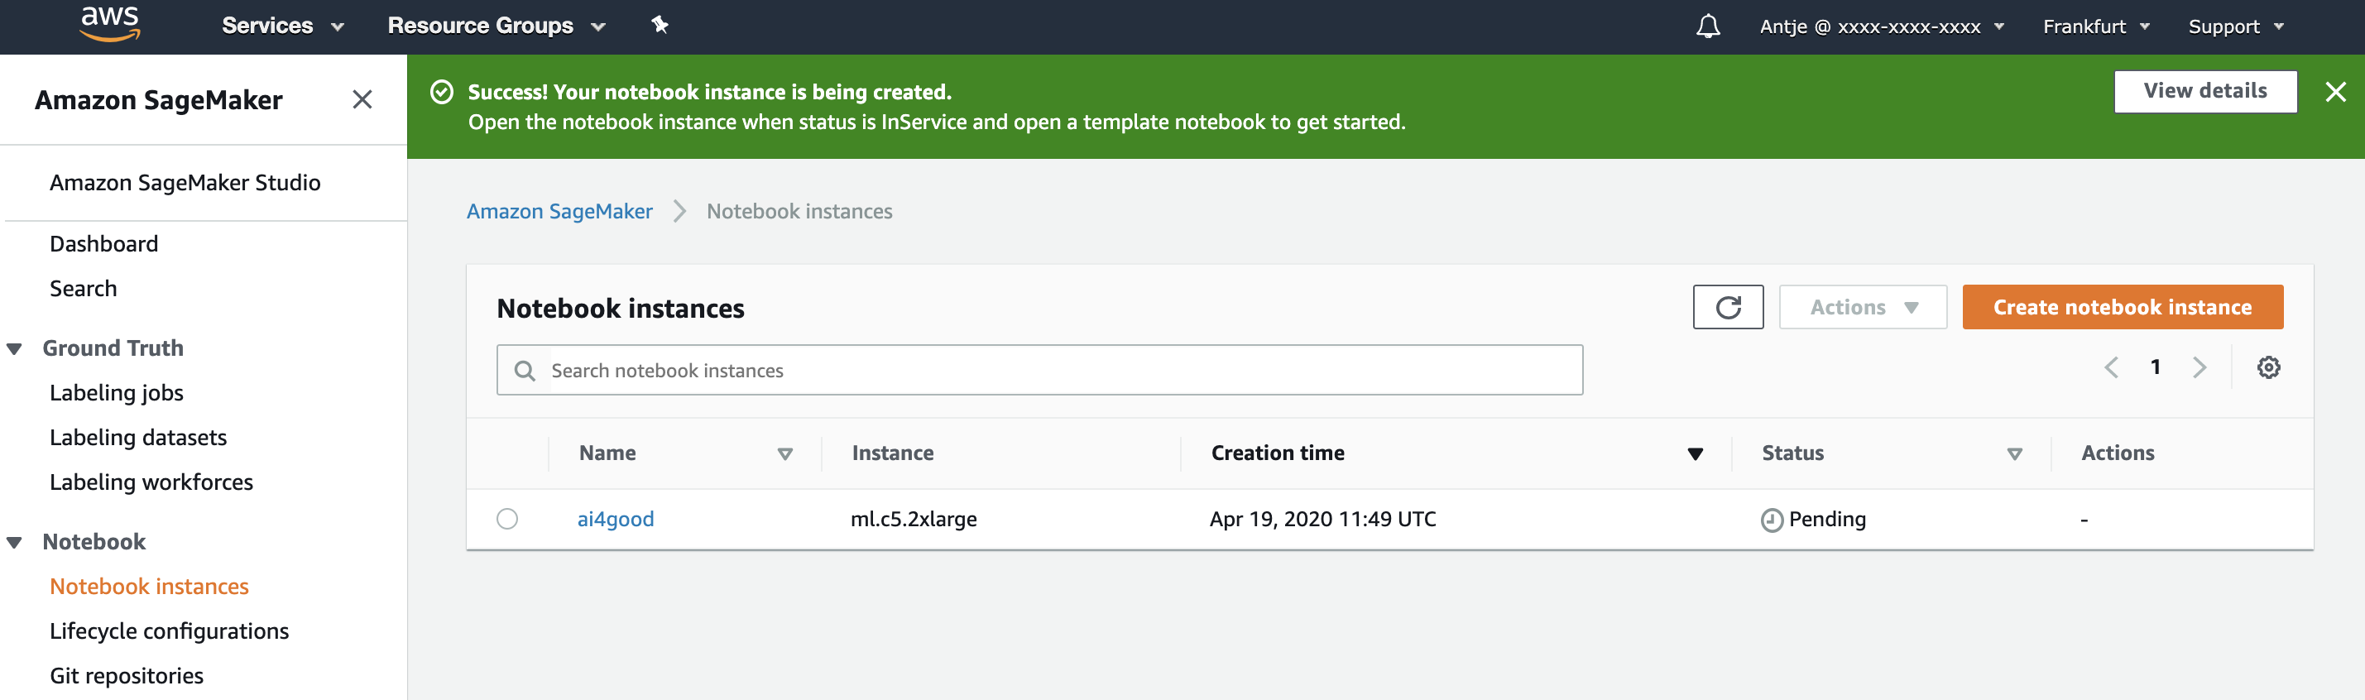Click the success checkmark icon in banner
Image resolution: width=2365 pixels, height=700 pixels.
point(442,92)
